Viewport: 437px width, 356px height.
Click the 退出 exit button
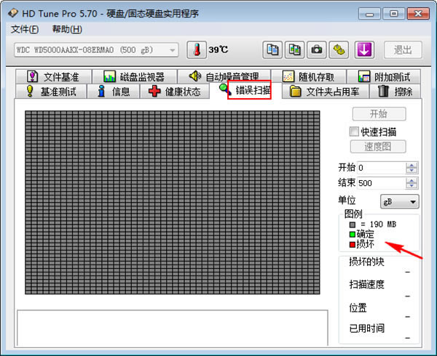tap(403, 49)
